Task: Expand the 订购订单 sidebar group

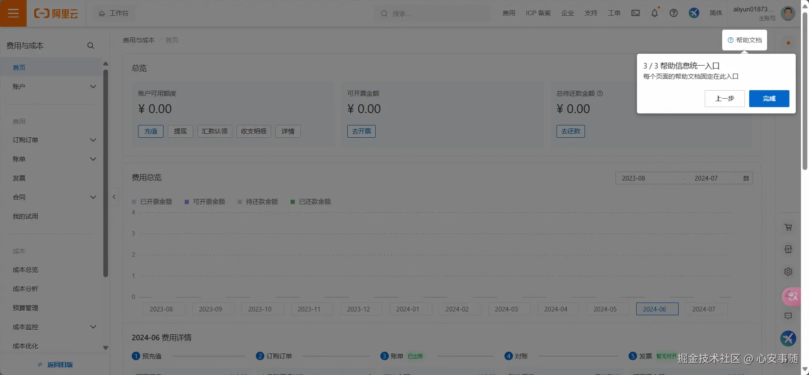Action: point(54,140)
